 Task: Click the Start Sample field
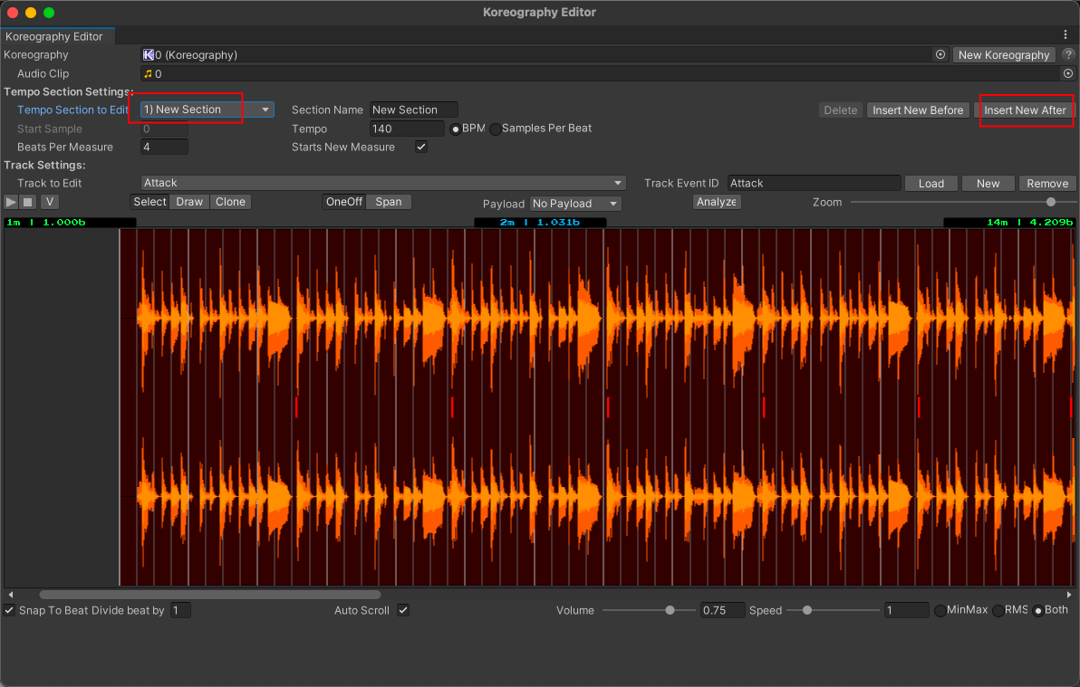164,129
